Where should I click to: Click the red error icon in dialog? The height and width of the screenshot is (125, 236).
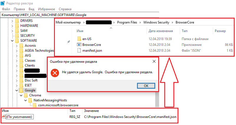[55, 73]
